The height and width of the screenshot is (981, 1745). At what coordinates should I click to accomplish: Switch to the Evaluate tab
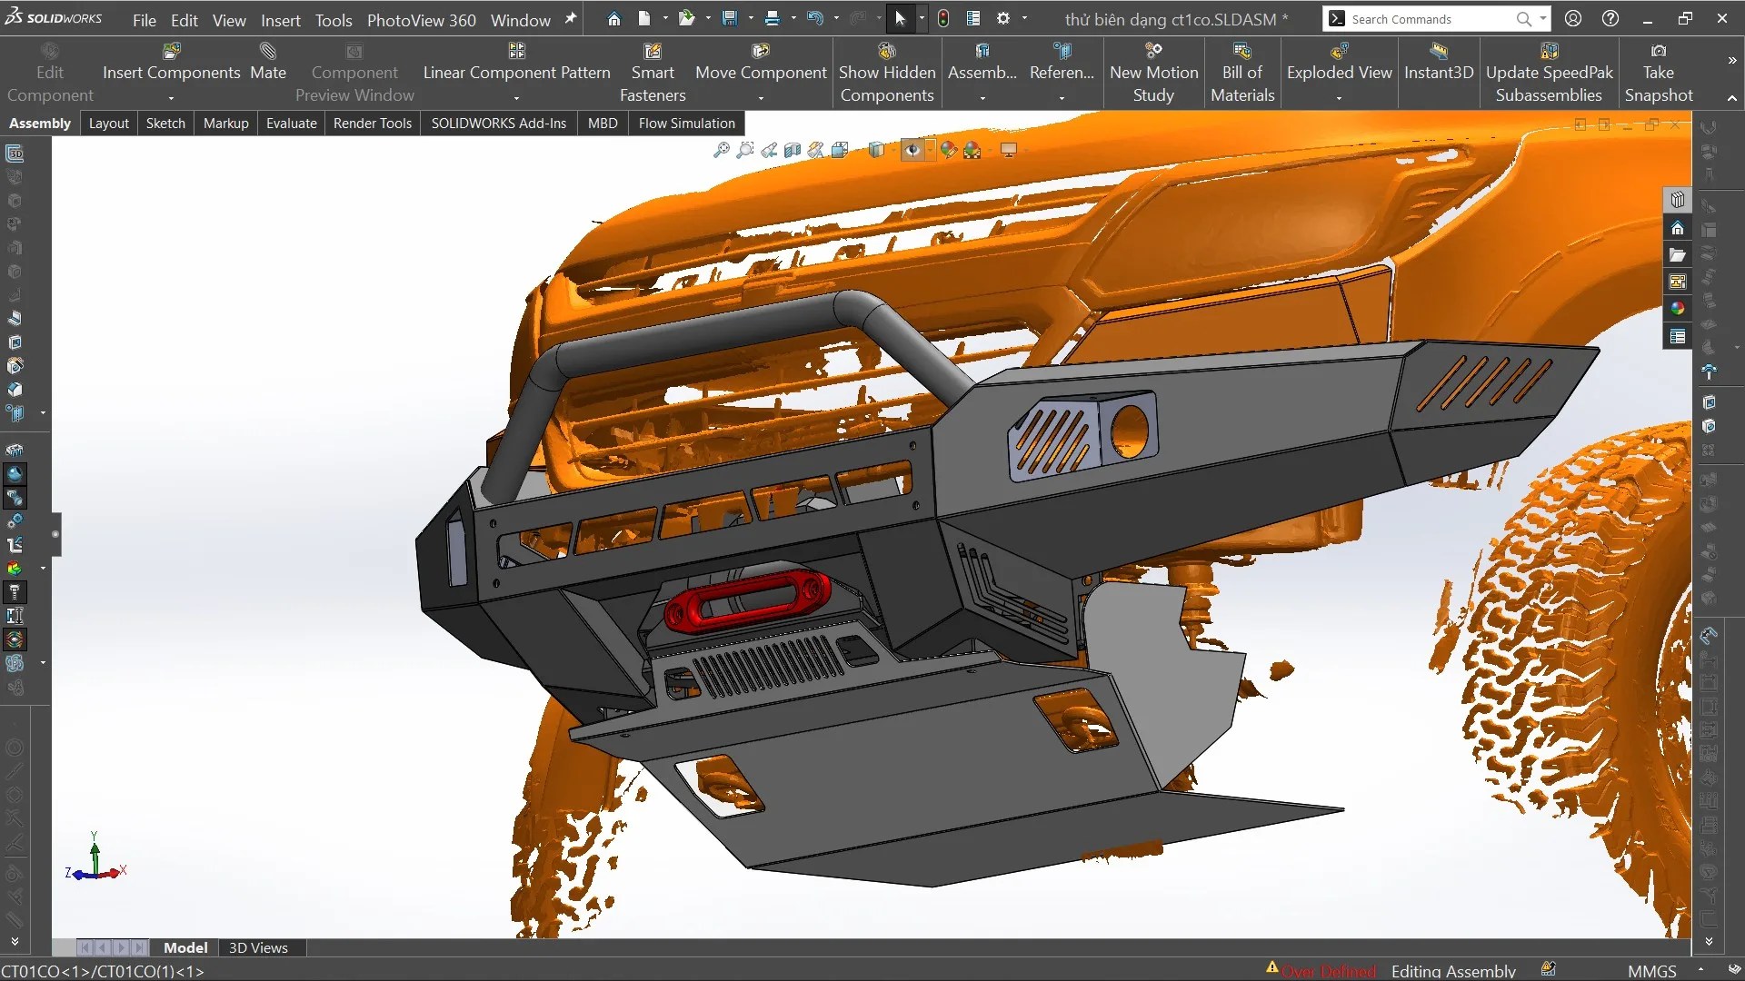point(291,123)
